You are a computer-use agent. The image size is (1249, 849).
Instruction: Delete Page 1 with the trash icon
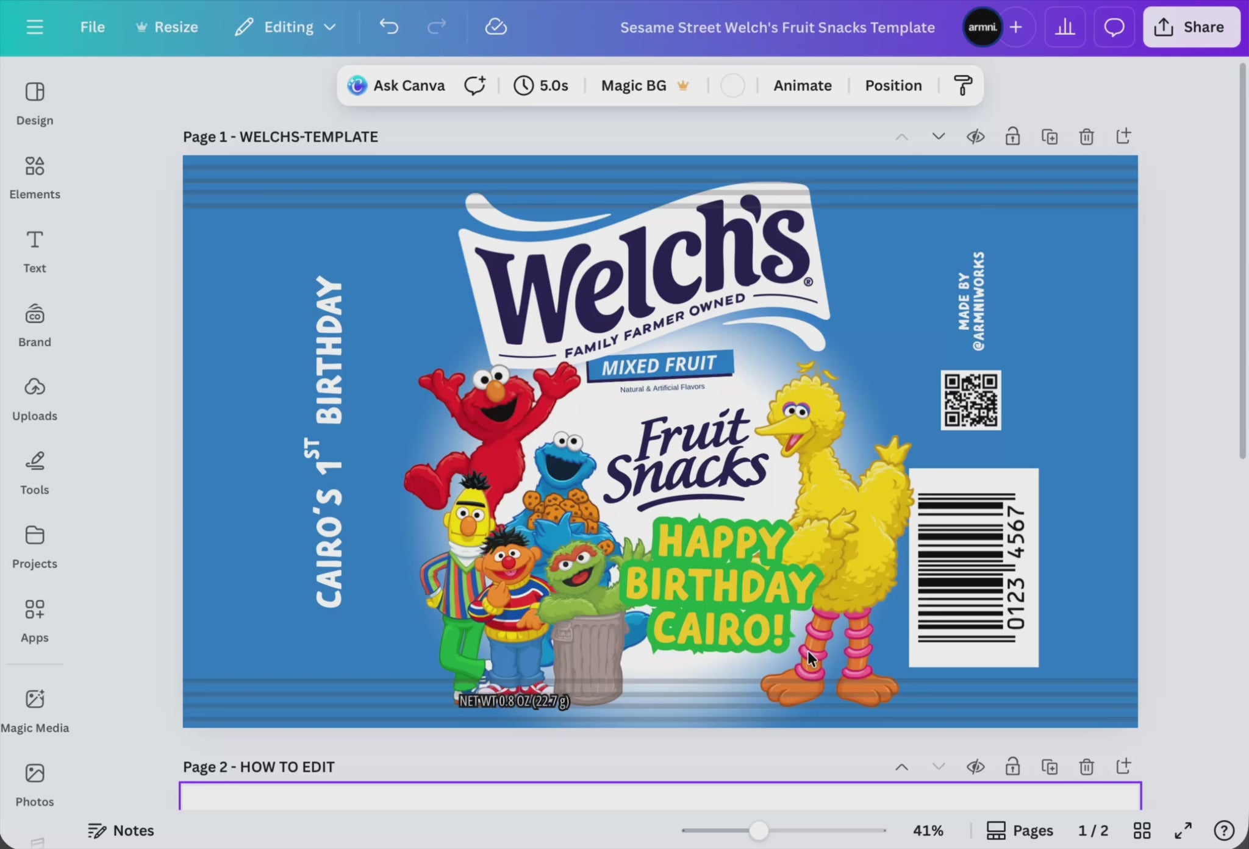1087,136
